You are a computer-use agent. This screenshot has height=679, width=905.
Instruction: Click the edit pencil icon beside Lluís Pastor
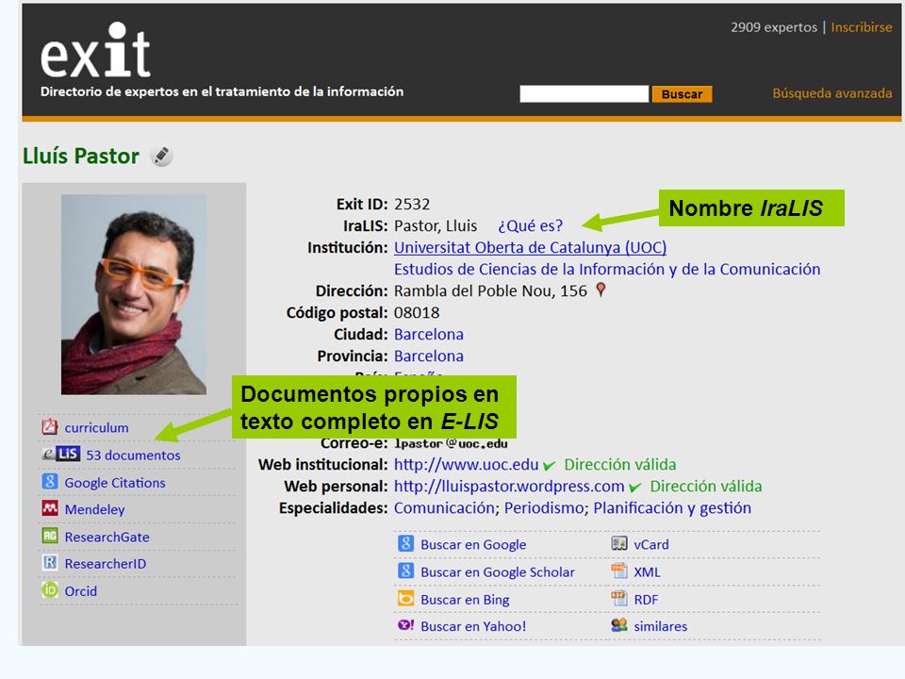point(161,156)
